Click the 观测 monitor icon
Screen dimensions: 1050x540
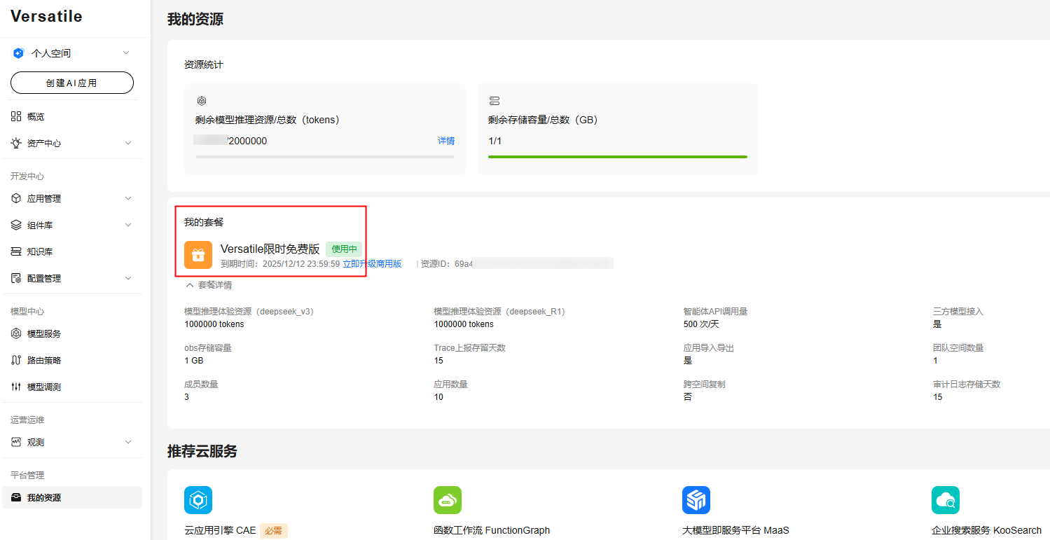[x=16, y=442]
